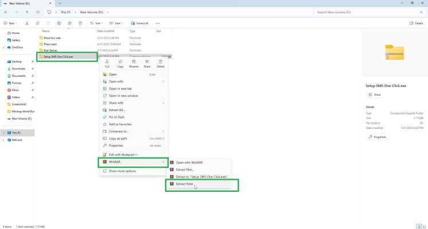Click the Delete trash icon in context menu
The height and width of the screenshot is (229, 428).
click(x=161, y=62)
